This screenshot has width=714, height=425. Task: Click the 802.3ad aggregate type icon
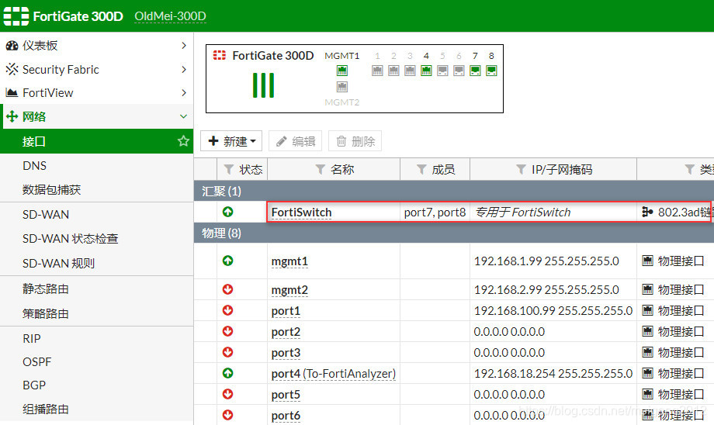(x=647, y=212)
